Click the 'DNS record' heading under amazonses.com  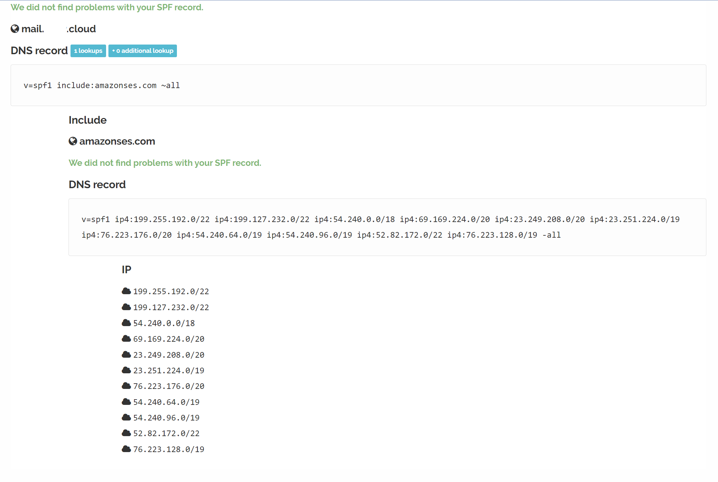coord(97,184)
